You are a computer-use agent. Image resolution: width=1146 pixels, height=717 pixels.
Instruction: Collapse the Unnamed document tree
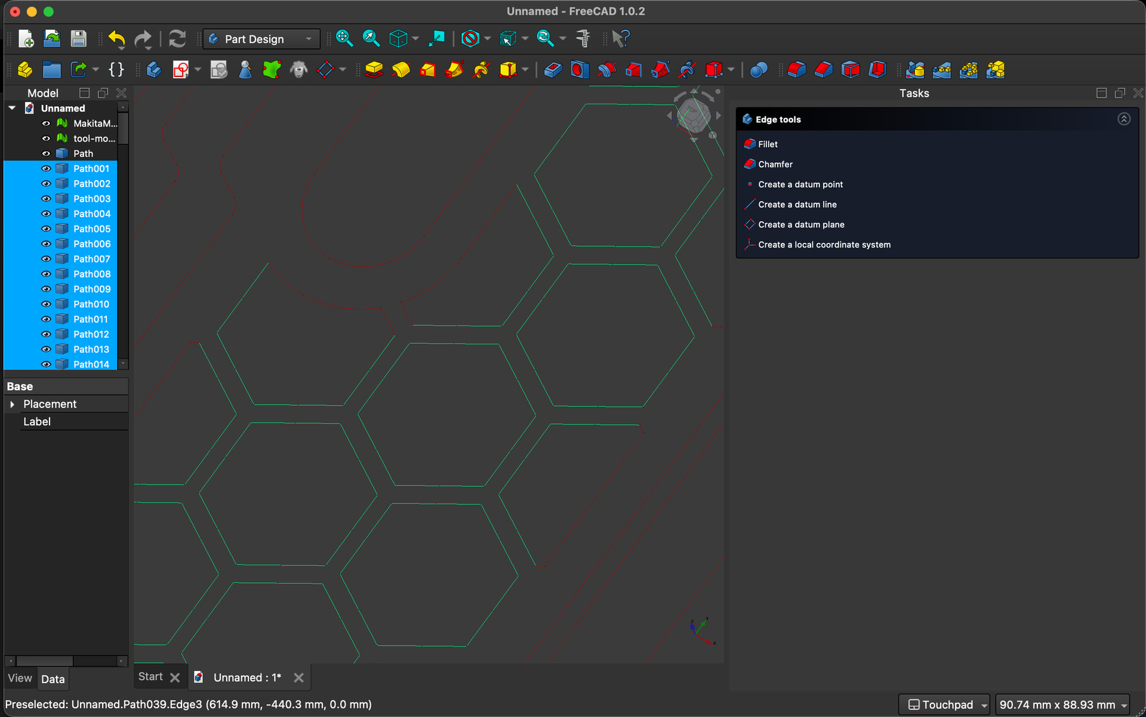12,108
